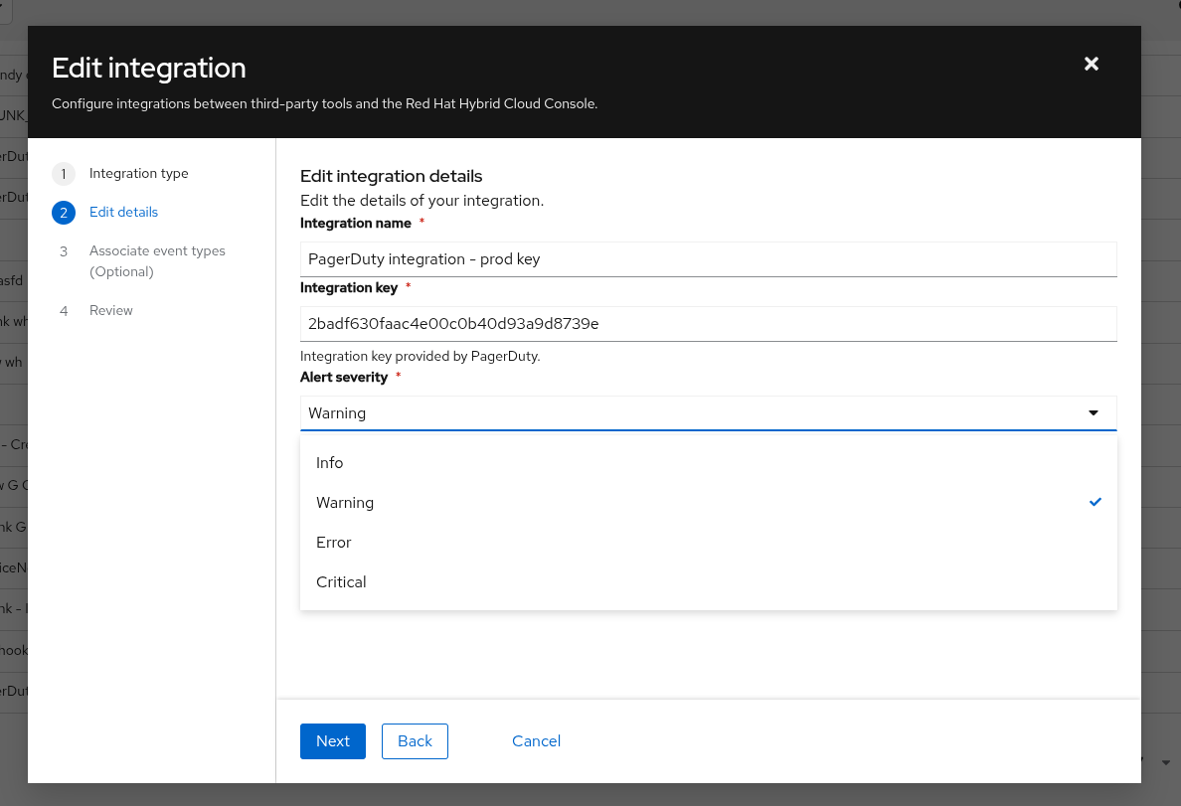Image resolution: width=1181 pixels, height=806 pixels.
Task: Close the Edit integration dialog
Action: point(1091,64)
